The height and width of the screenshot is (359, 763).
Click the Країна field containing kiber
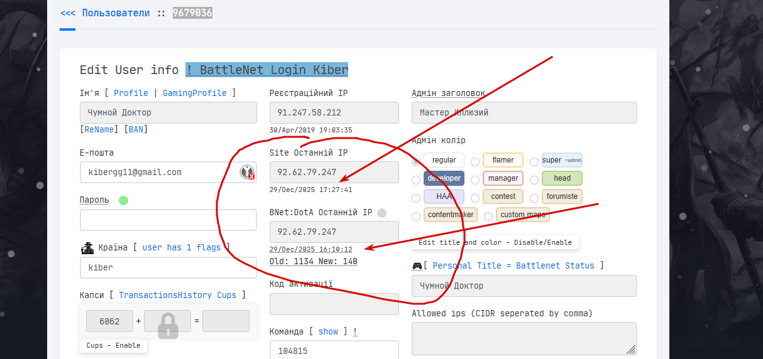168,267
